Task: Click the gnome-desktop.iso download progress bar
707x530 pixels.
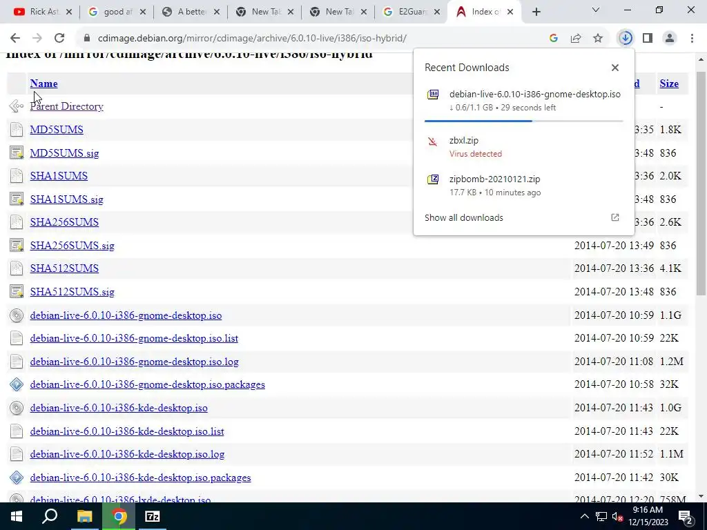Action: tap(523, 121)
